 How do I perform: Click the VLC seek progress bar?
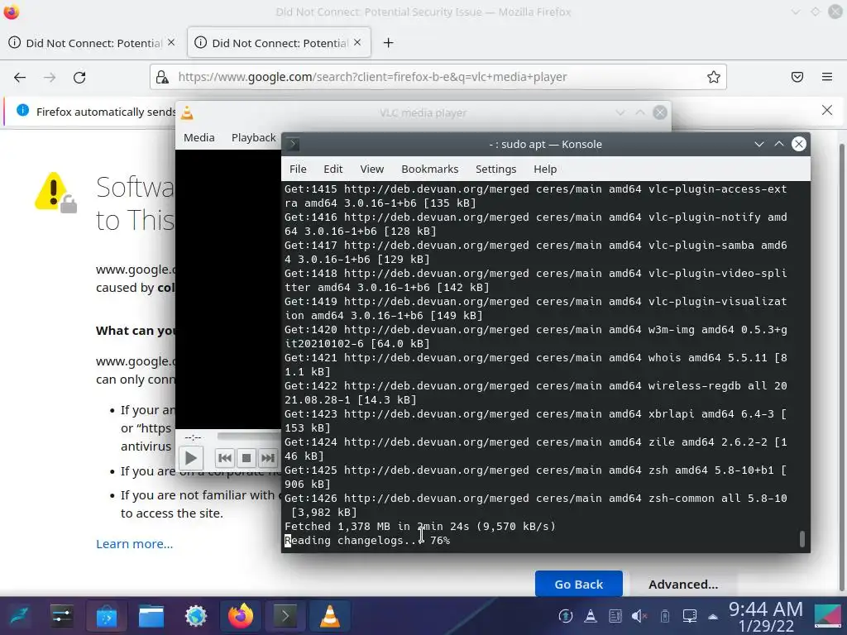[x=249, y=437]
